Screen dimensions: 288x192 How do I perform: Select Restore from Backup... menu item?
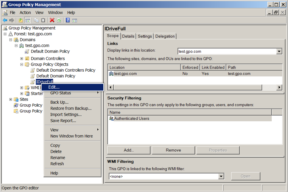pyautogui.click(x=73, y=108)
